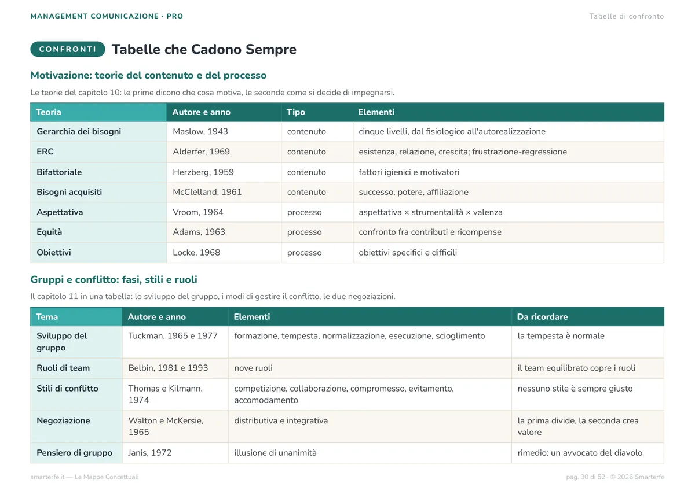Select the "Sviluppo del gruppo" row label
This screenshot has height=491, width=695.
(76, 342)
